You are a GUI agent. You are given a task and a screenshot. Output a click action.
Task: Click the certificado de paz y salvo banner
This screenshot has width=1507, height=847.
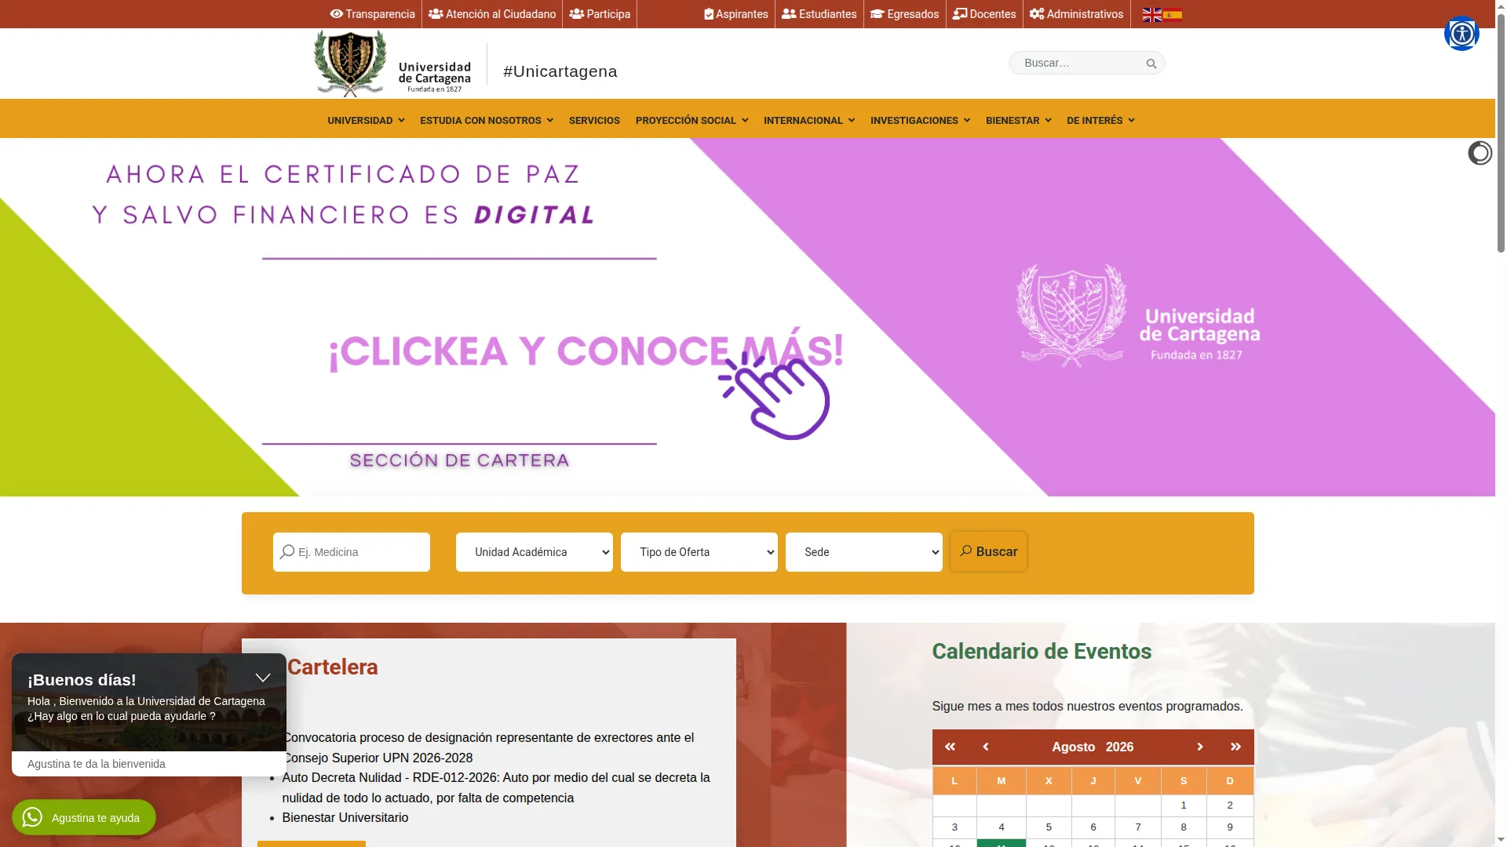coord(747,317)
